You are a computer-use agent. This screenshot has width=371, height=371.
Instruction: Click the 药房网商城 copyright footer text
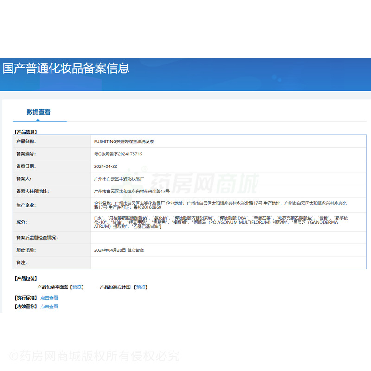pyautogui.click(x=94, y=356)
